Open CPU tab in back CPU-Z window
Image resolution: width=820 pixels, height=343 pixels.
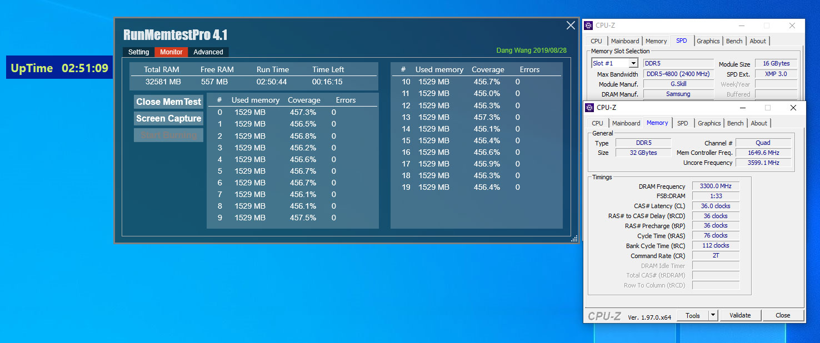coord(596,41)
